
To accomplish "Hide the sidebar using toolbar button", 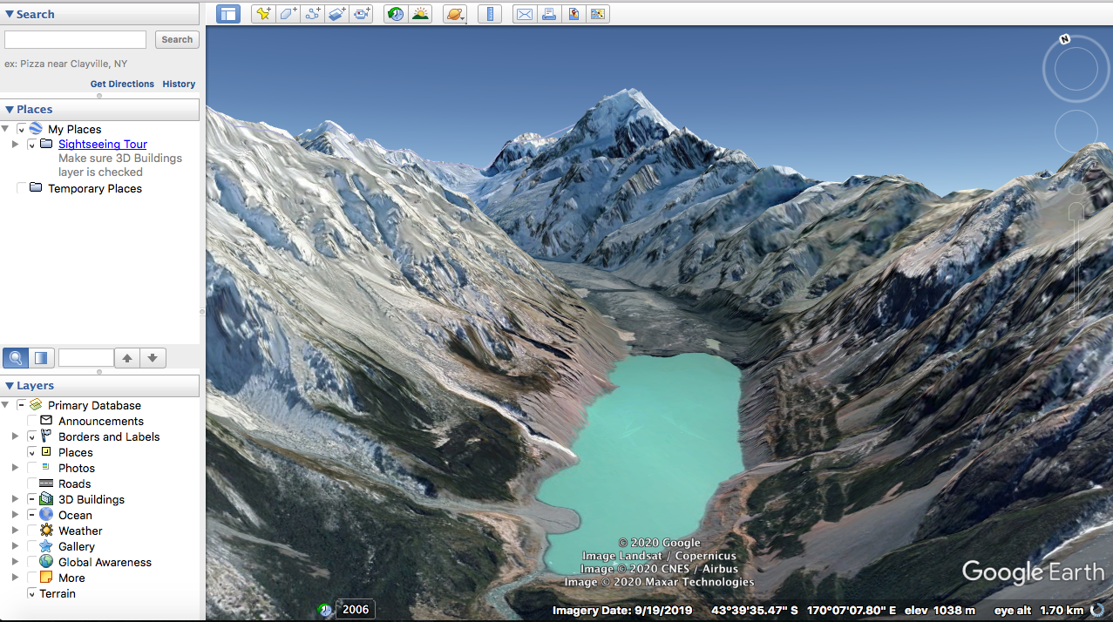I will point(228,14).
